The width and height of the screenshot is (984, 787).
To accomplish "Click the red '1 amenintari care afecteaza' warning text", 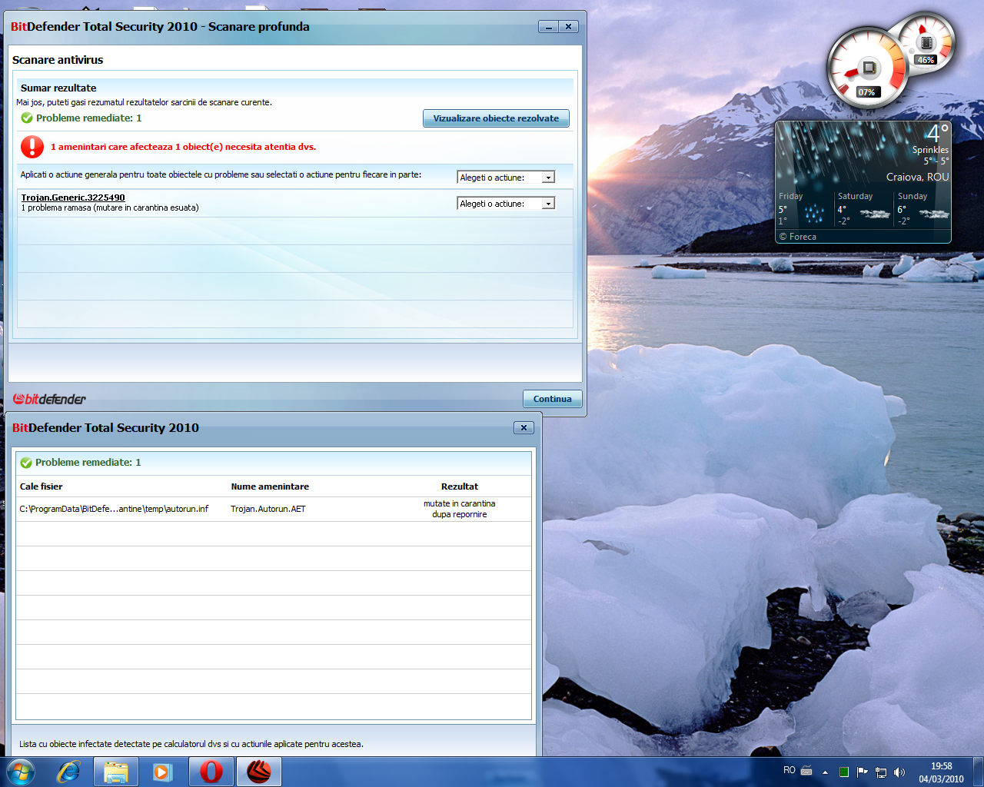I will click(x=183, y=147).
